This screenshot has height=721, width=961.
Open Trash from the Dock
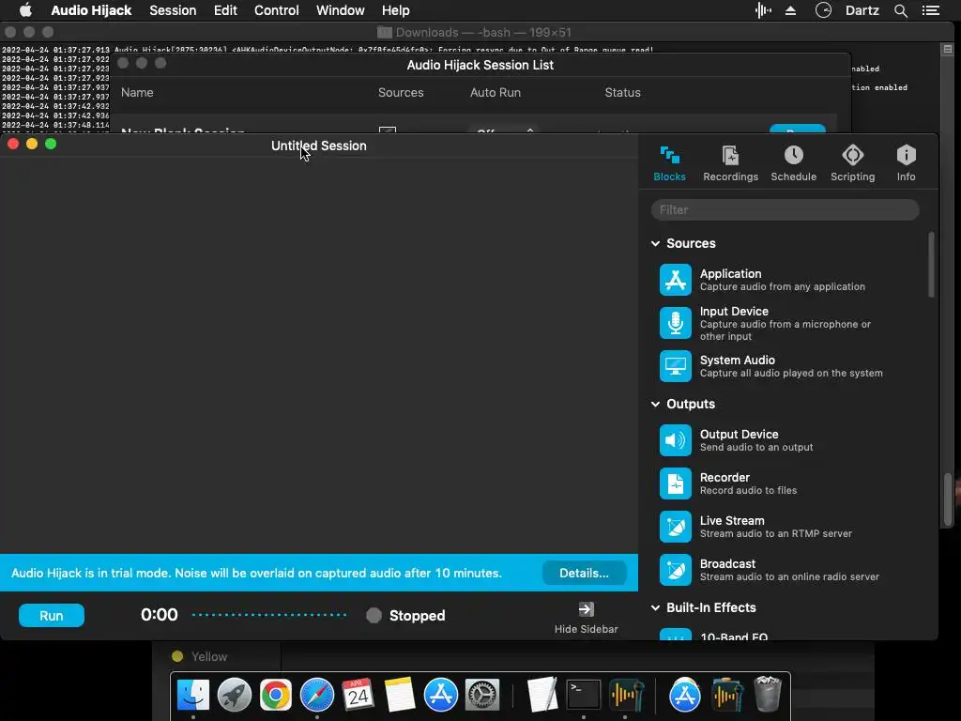pyautogui.click(x=768, y=695)
